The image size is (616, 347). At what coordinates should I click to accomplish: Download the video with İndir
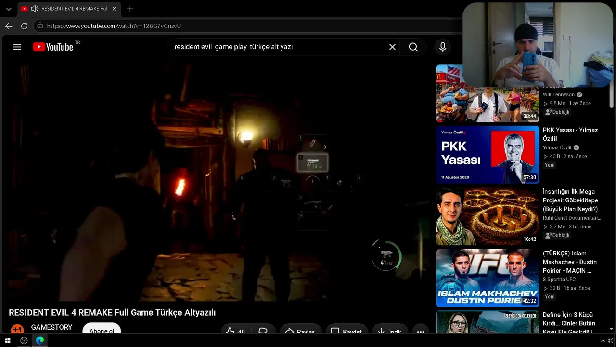pyautogui.click(x=390, y=331)
